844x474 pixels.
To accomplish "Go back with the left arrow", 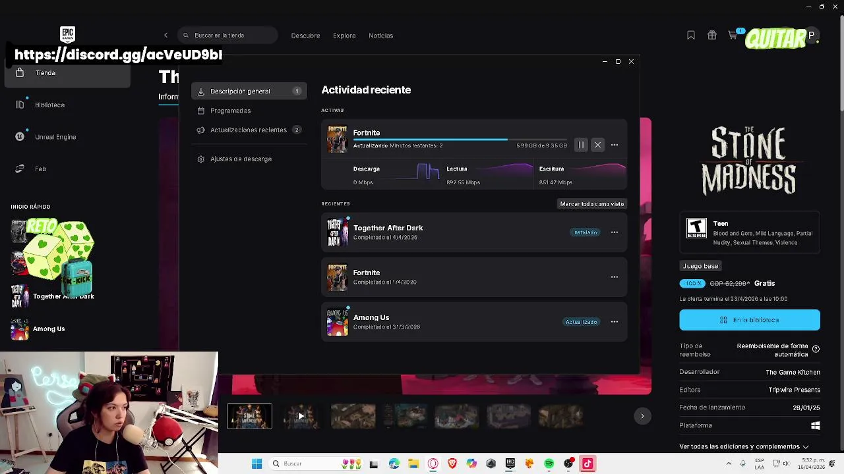I will pos(166,36).
